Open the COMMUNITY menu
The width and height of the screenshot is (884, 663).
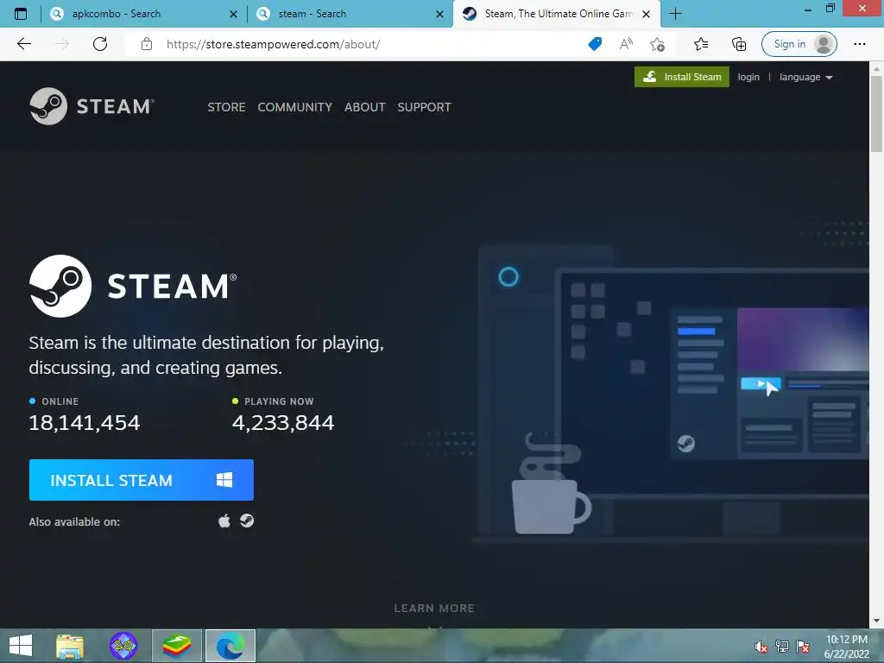tap(295, 107)
